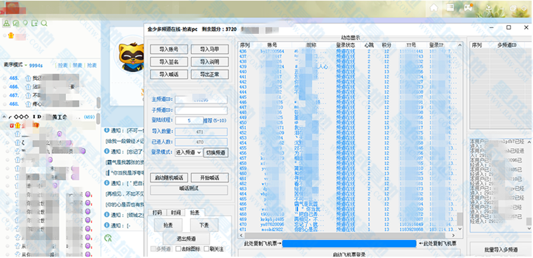Enable the 去除图标 checkbox
The image size is (533, 258).
(178, 249)
